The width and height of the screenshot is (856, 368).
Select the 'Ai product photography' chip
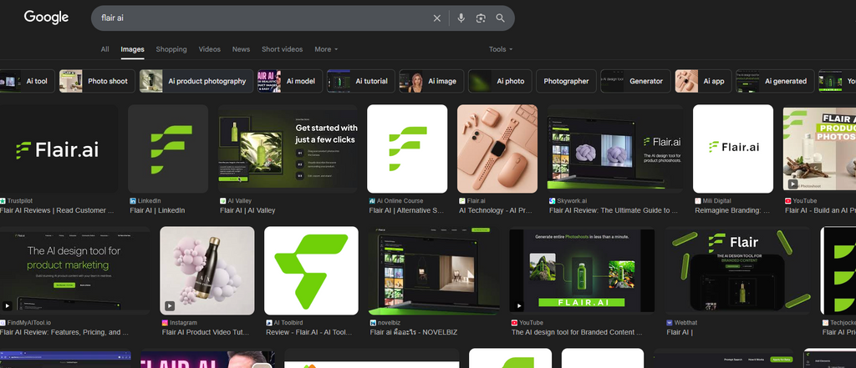tap(196, 81)
